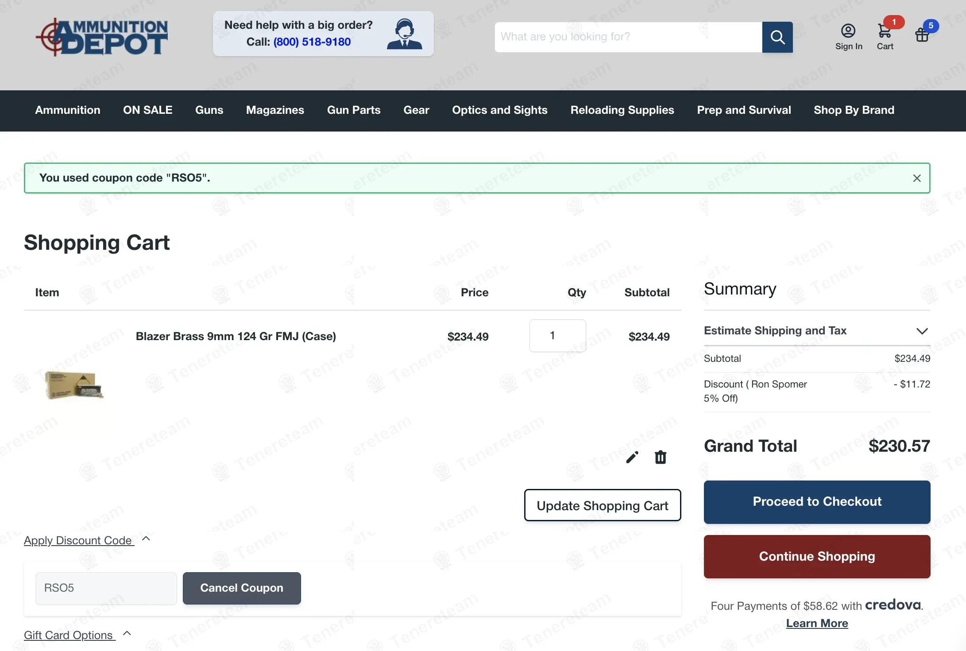Click the customer support agent icon
Screen dimensions: 966x651
coord(404,34)
